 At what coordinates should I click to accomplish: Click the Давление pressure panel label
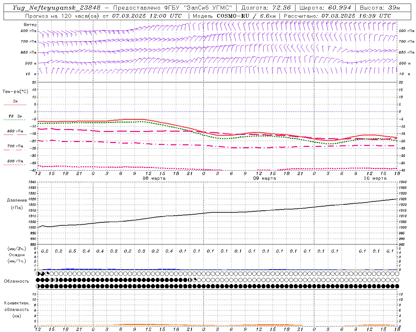point(17,200)
